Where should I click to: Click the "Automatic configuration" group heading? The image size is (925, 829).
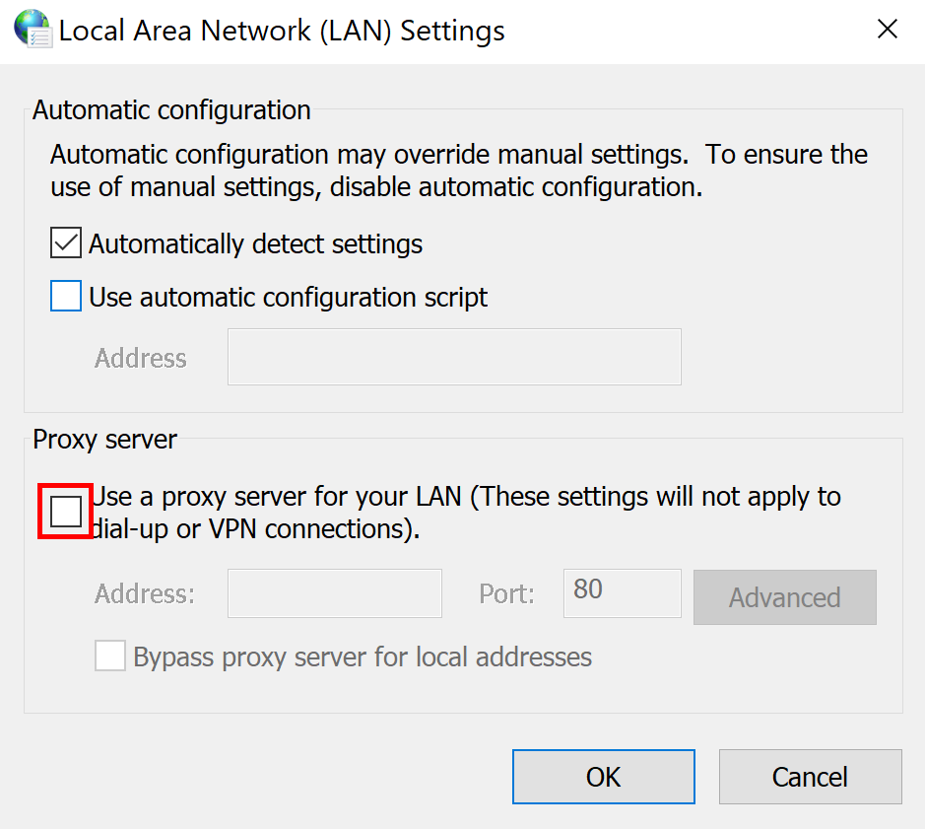tap(171, 110)
